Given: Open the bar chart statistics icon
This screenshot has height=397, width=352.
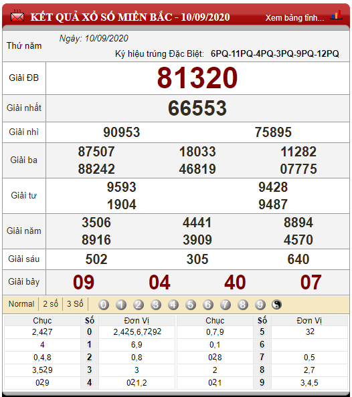Looking at the screenshot, I should (x=337, y=15).
